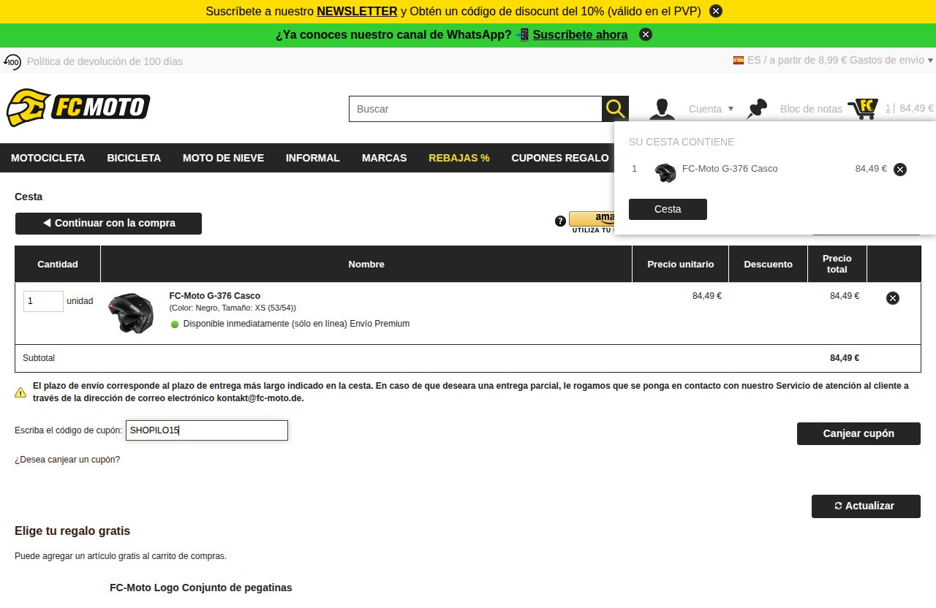This screenshot has height=608, width=936.
Task: Open the INFORMAL menu
Action: (x=313, y=158)
